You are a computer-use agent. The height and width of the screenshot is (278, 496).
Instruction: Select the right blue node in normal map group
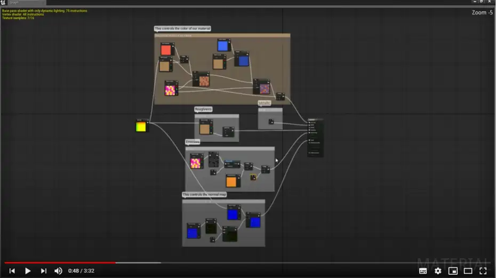(x=253, y=220)
